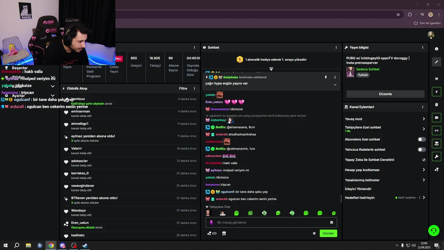Open the chat settings gear icon
Image resolution: width=444 pixels, height=250 pixels.
tap(314, 233)
